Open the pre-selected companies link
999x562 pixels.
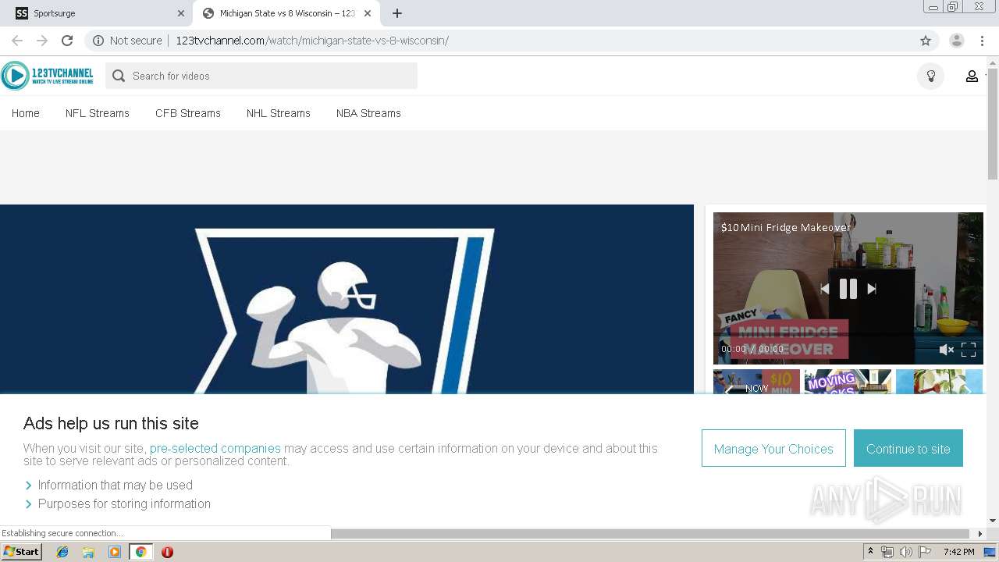[x=215, y=448]
